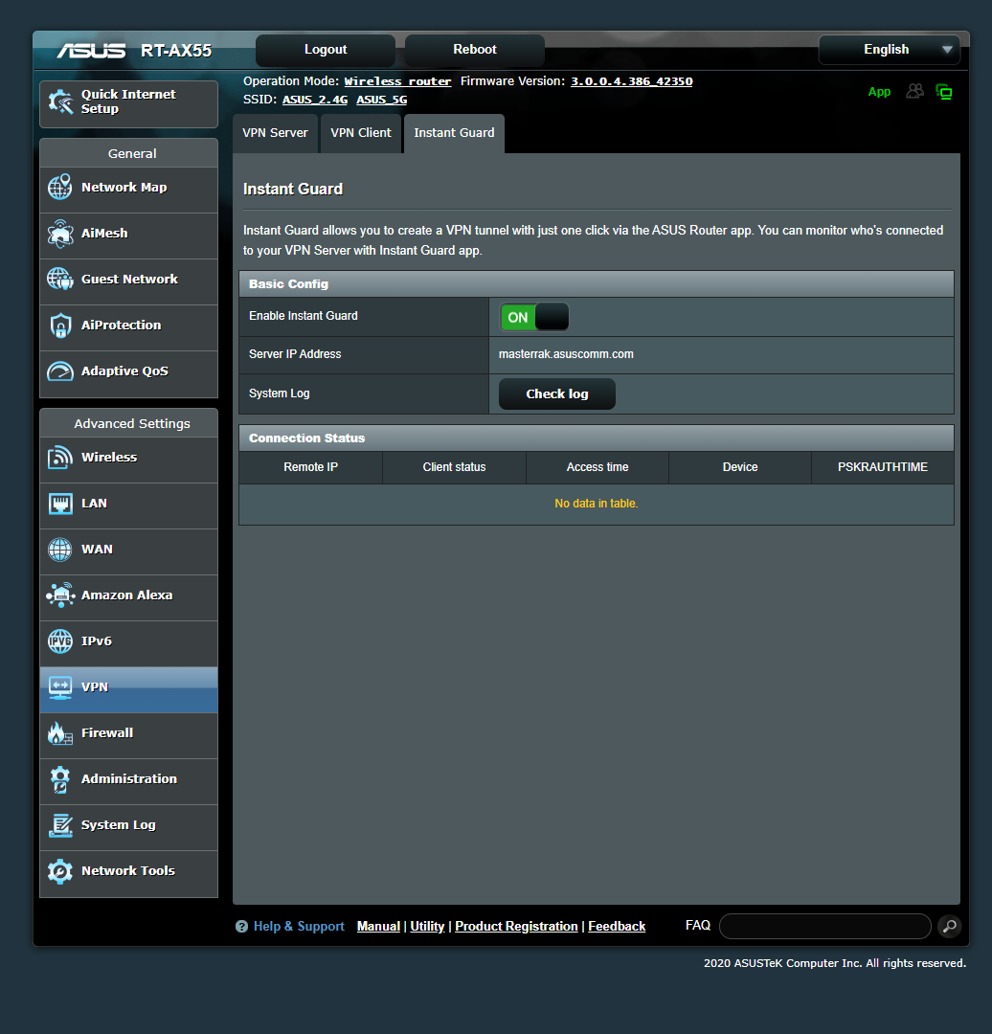Viewport: 992px width, 1034px height.
Task: Click the Quick Internet Setup wand icon
Action: (60, 102)
